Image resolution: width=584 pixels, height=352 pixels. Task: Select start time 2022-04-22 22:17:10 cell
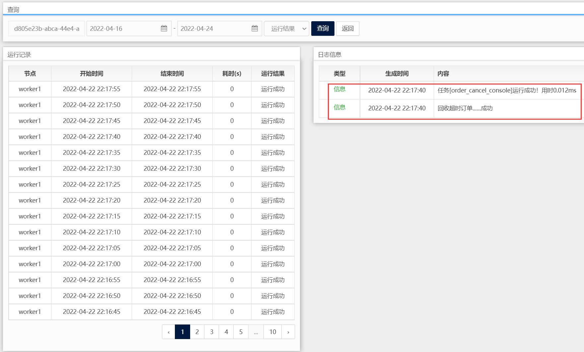pos(92,232)
